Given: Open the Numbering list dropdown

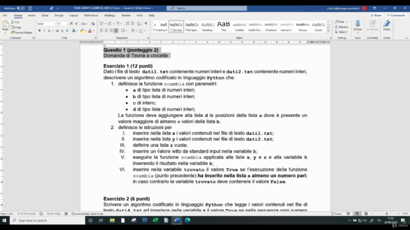Looking at the screenshot, I should pos(113,24).
